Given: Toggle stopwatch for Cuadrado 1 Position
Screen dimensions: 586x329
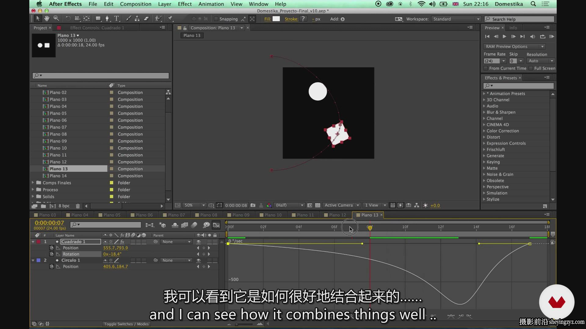Looking at the screenshot, I should pyautogui.click(x=52, y=248).
